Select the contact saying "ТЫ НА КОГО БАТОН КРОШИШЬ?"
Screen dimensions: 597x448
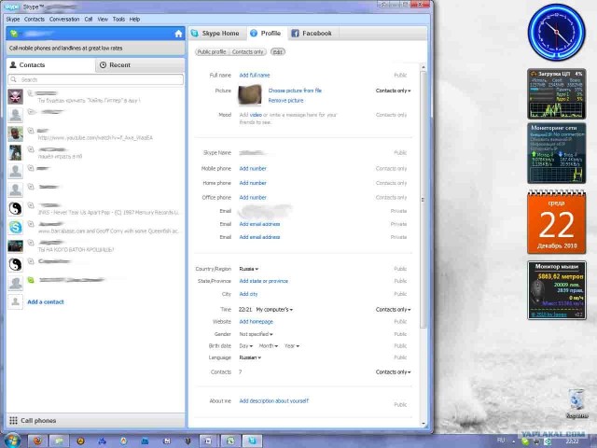95,246
